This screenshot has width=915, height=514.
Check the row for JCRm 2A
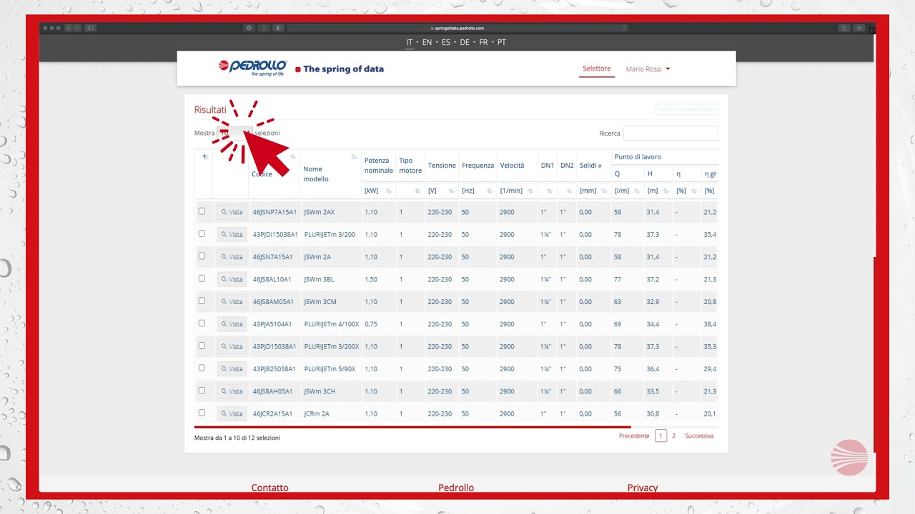pyautogui.click(x=202, y=413)
